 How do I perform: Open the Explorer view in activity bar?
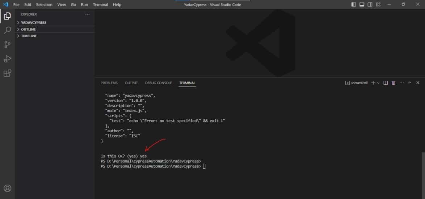tap(7, 16)
